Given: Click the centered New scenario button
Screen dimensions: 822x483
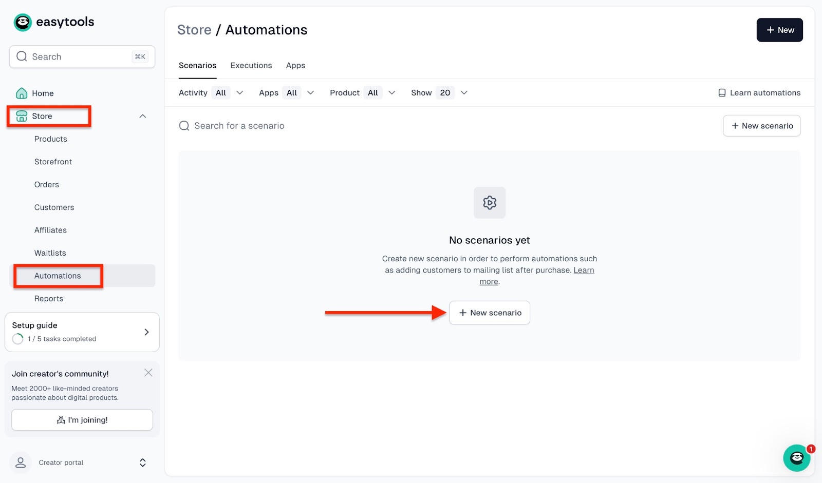Looking at the screenshot, I should tap(490, 313).
